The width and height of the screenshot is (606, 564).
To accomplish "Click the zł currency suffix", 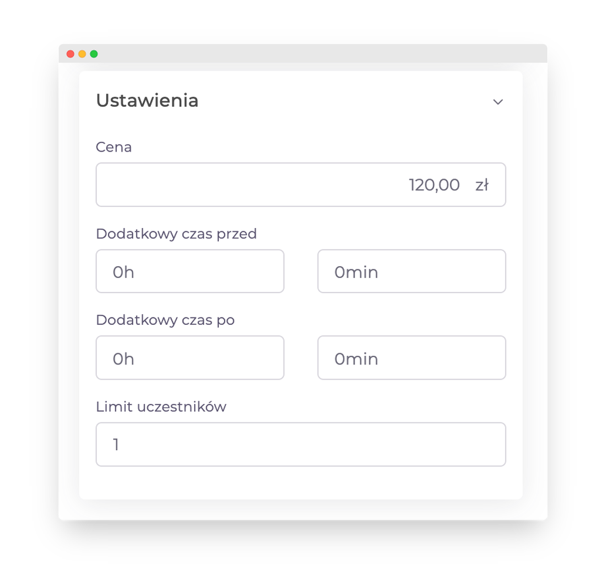I will (x=482, y=185).
